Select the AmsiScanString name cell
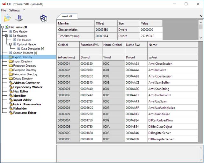Image resolution: width=204 pixels, height=163 pixels. pos(173,89)
